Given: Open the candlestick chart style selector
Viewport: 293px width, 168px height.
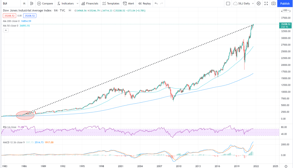Looking at the screenshot, I should [x=32, y=3].
